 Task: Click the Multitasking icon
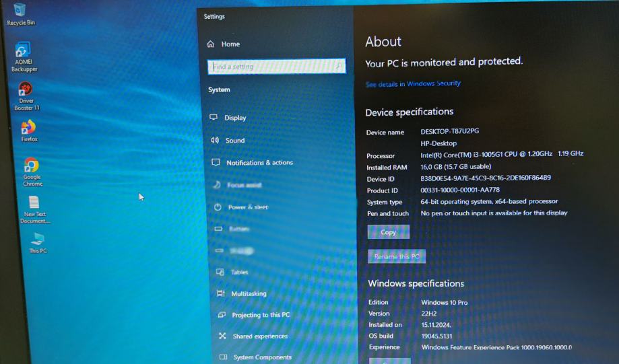(x=221, y=293)
